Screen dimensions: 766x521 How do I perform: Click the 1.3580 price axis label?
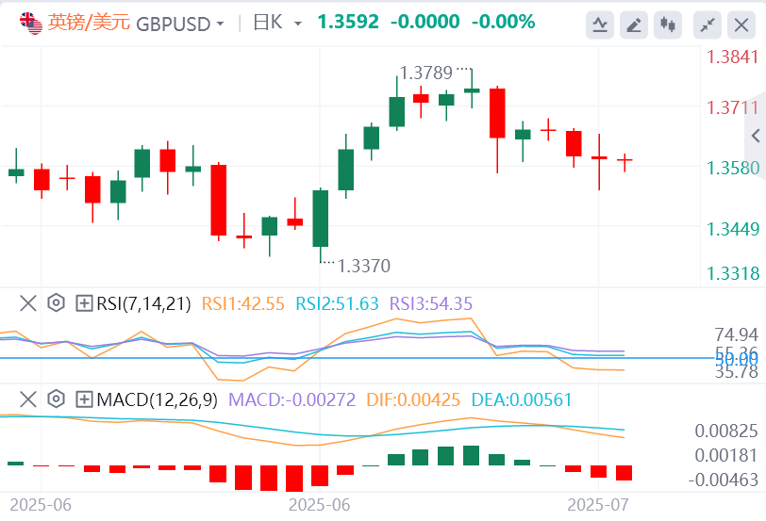[733, 169]
